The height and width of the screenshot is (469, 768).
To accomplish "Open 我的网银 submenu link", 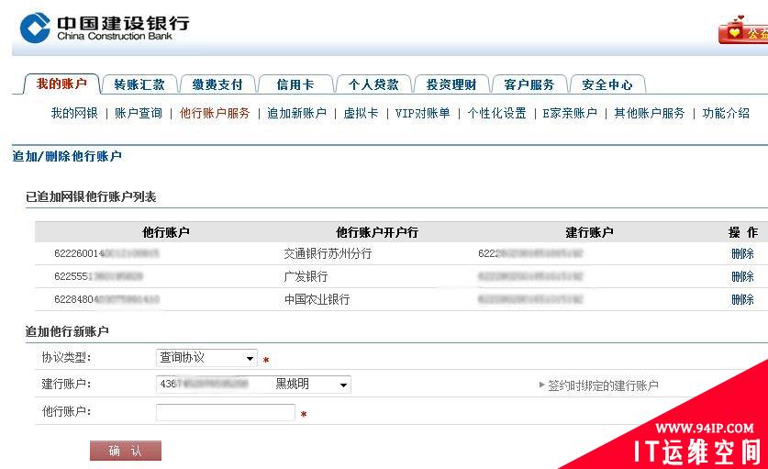I will [x=74, y=113].
